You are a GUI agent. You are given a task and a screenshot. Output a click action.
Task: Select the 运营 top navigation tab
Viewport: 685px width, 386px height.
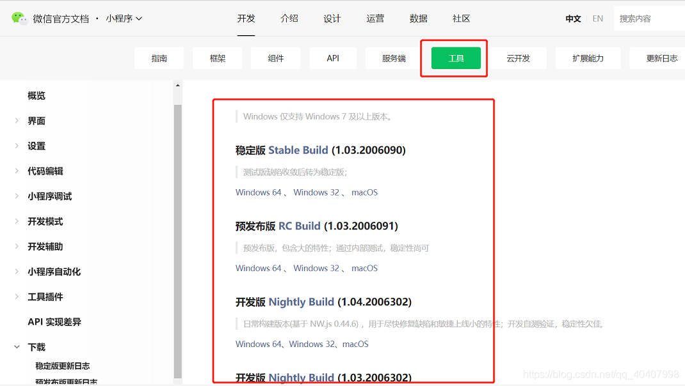[x=375, y=19]
